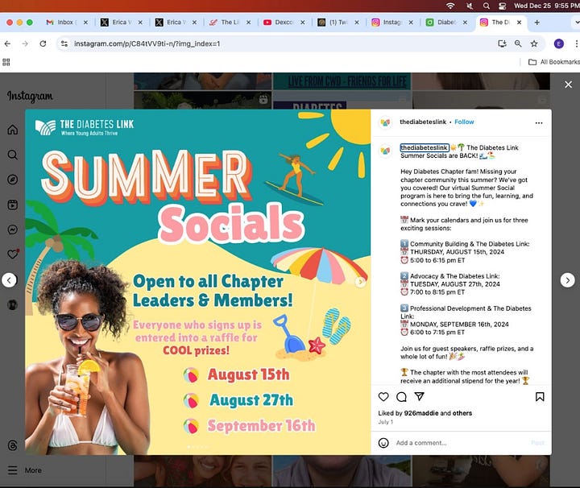Open Instagram Home in sidebar
580x488 pixels.
[x=13, y=130]
